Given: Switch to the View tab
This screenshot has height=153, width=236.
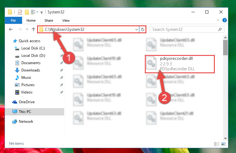Looking at the screenshot, I should 66,20.
